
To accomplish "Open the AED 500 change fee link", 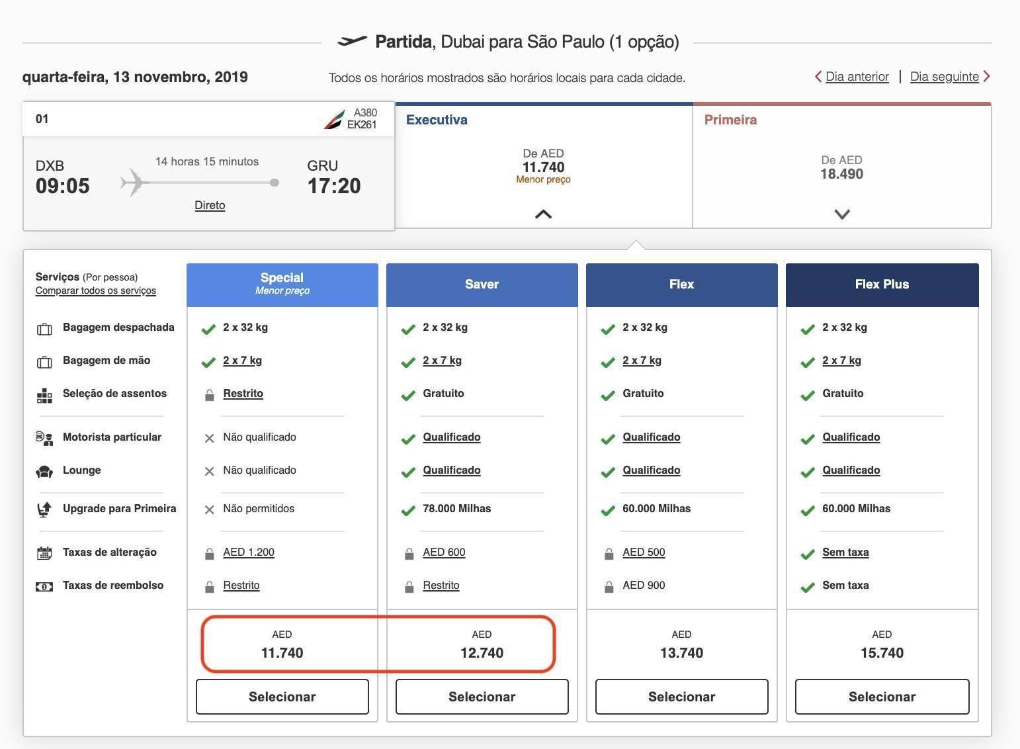I will pyautogui.click(x=644, y=552).
